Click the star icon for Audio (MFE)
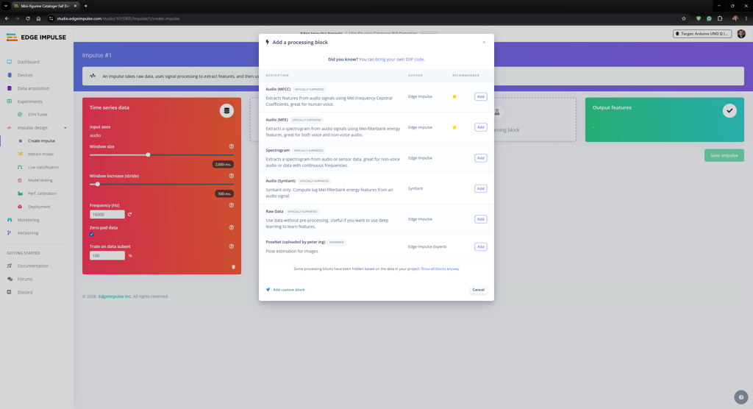Viewport: 753px width, 409px height. [454, 127]
